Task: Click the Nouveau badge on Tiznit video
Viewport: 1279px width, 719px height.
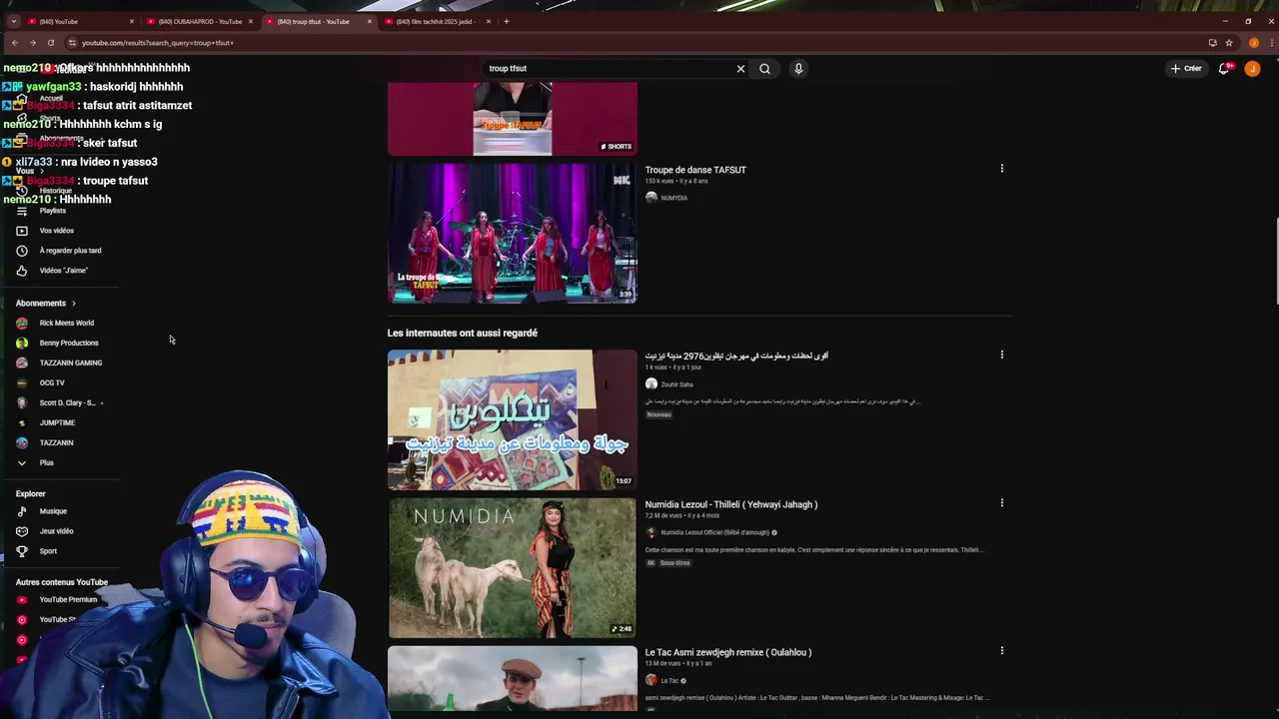Action: [x=659, y=415]
